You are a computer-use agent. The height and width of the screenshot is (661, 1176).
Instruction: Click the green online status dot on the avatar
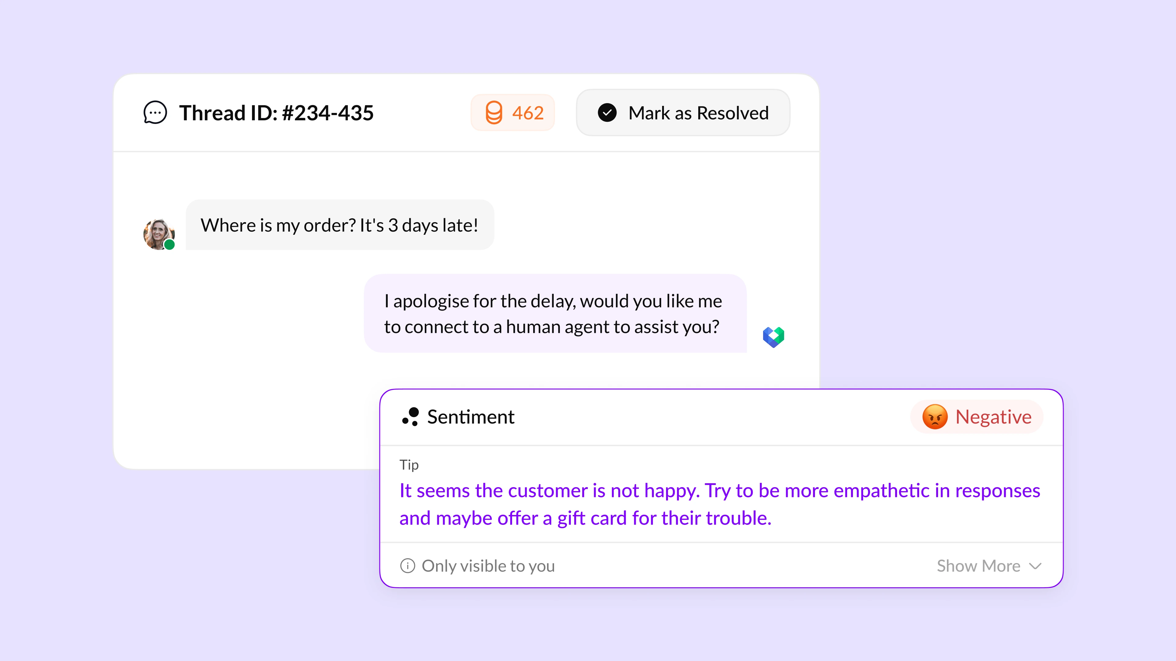tap(170, 245)
